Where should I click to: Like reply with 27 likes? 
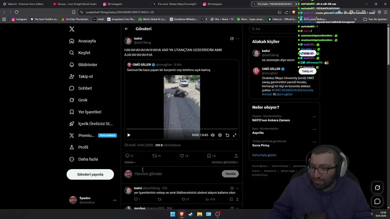tap(186, 199)
